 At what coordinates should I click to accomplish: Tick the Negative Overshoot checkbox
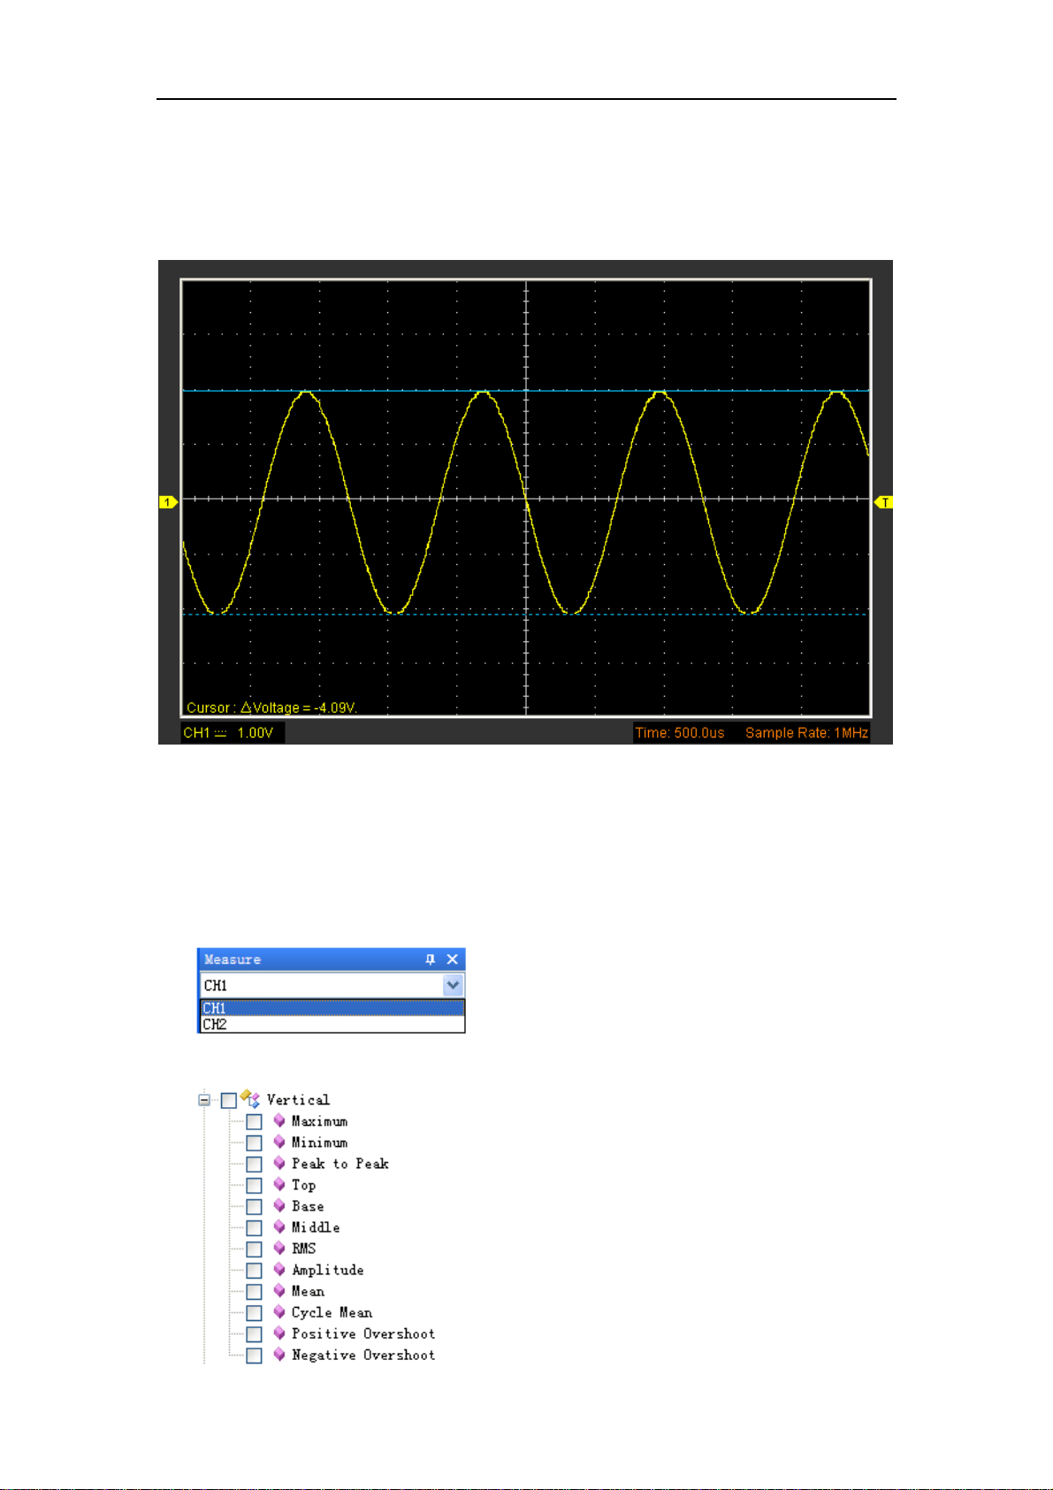click(x=254, y=1356)
